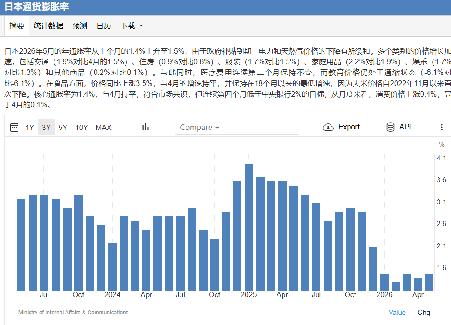Switch to the 摘要 tab

(x=17, y=25)
